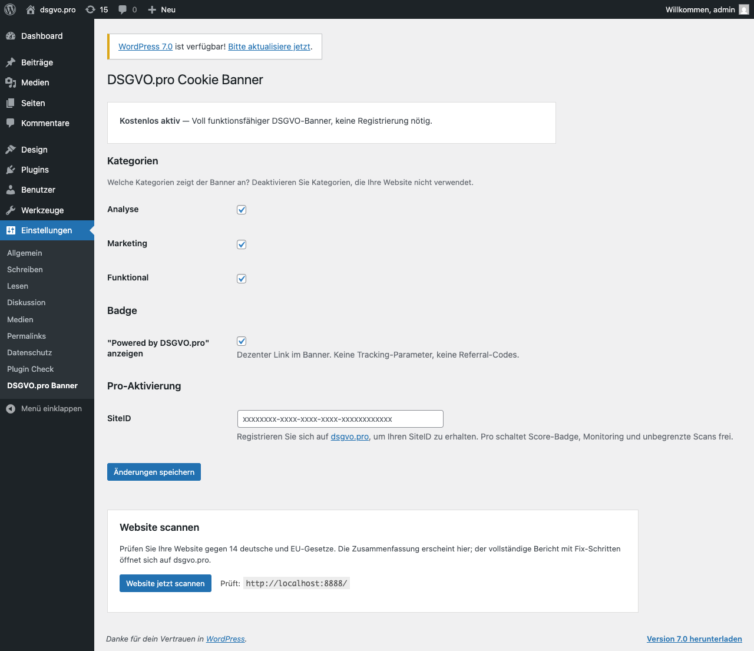Open the comments bubble icon

tap(123, 9)
